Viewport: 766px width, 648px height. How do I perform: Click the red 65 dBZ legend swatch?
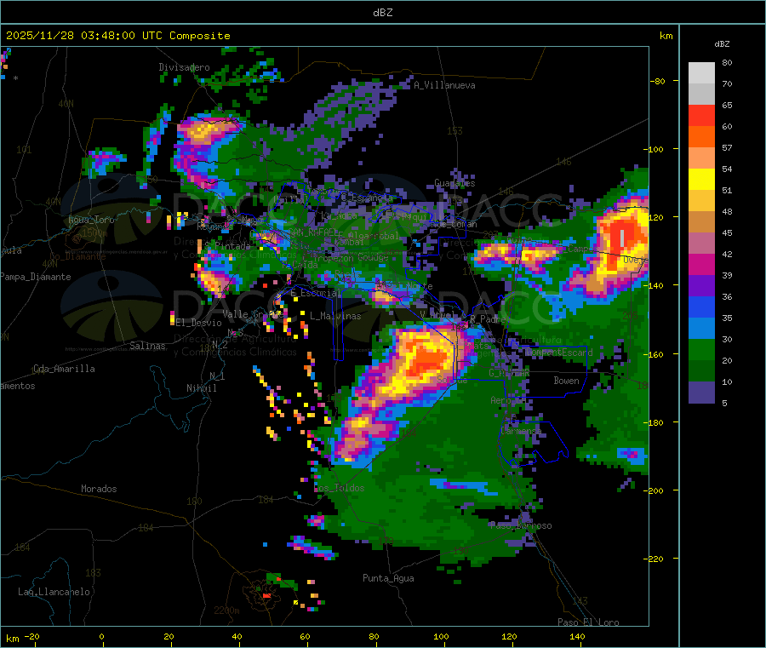701,115
